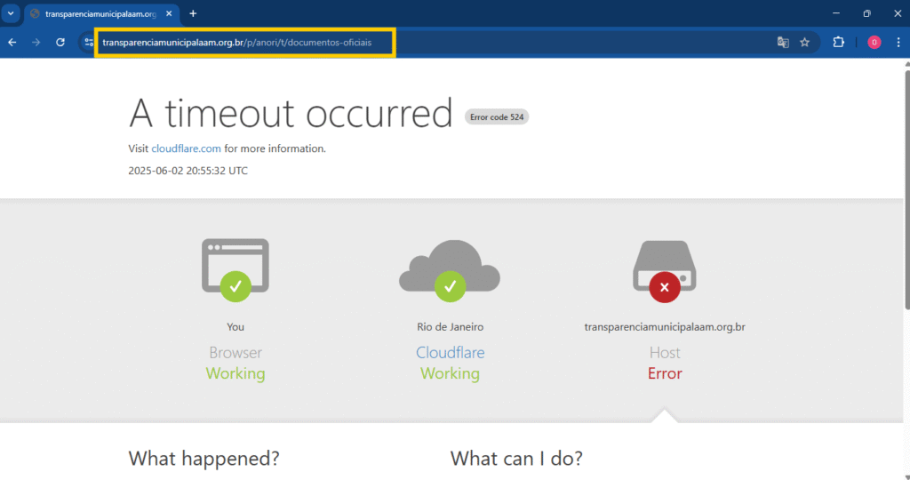
Task: Open the Chrome three-dot menu
Action: [898, 43]
